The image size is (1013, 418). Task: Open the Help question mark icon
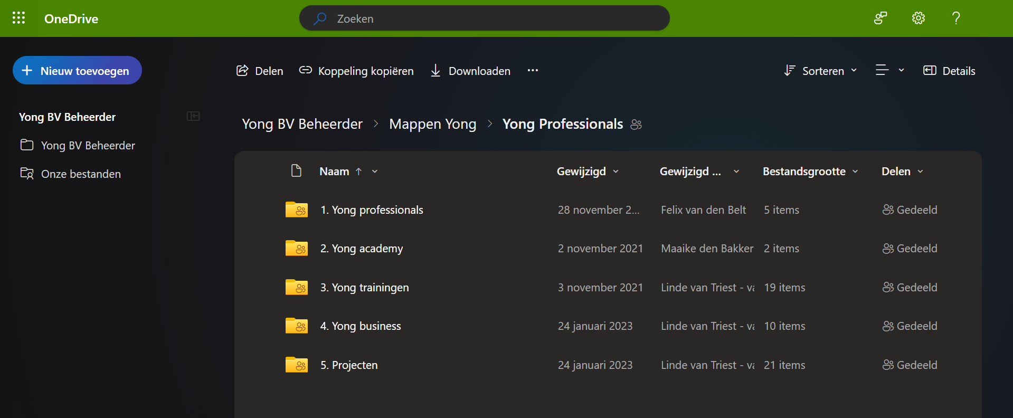point(956,18)
